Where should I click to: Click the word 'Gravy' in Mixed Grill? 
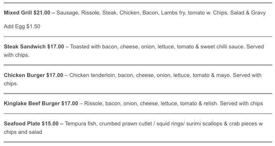258,13
